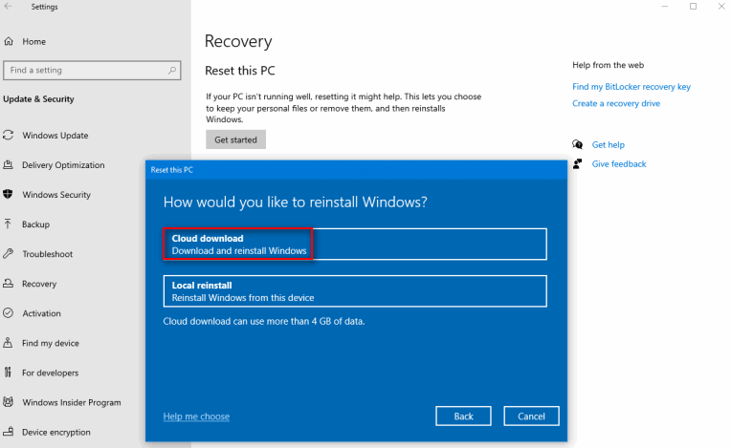
Task: Click the Delivery Optimization icon
Action: (x=8, y=164)
